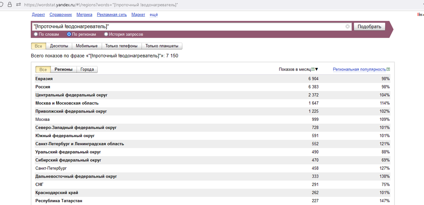The image size is (424, 205).
Task: Click the Республика Татарстан row
Action: (x=213, y=201)
